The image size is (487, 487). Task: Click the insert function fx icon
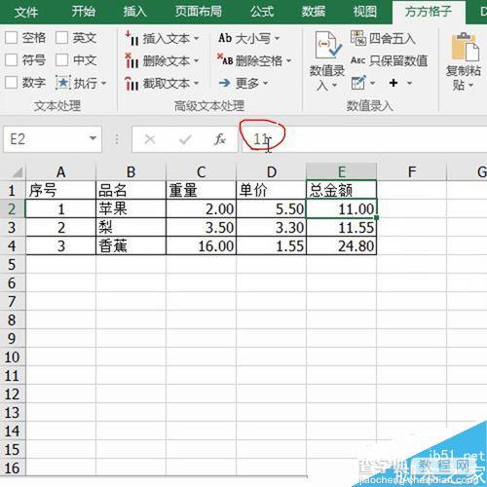point(220,139)
